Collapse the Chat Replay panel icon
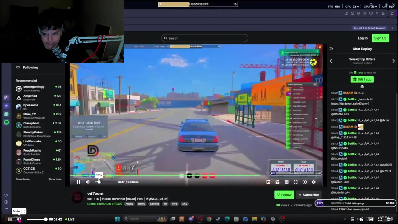The width and height of the screenshot is (398, 224). (x=331, y=49)
